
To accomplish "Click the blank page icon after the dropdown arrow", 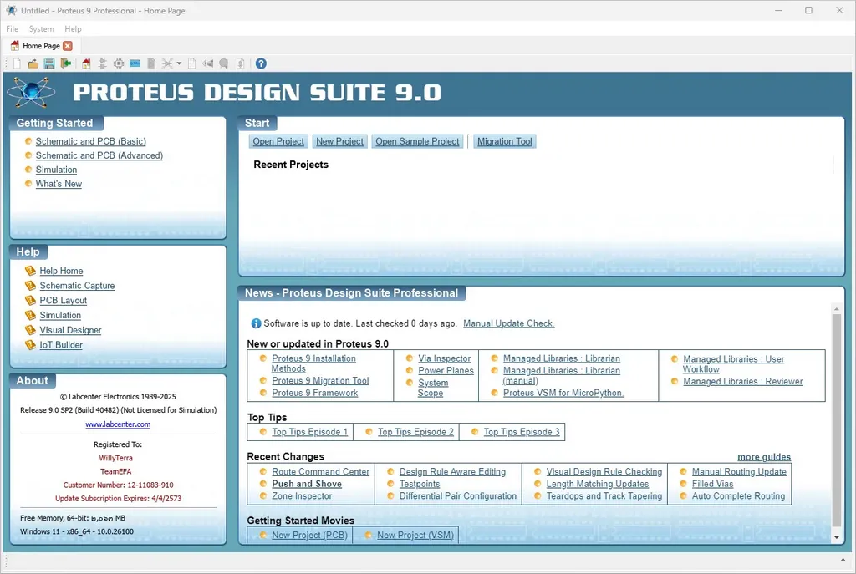I will (x=191, y=63).
